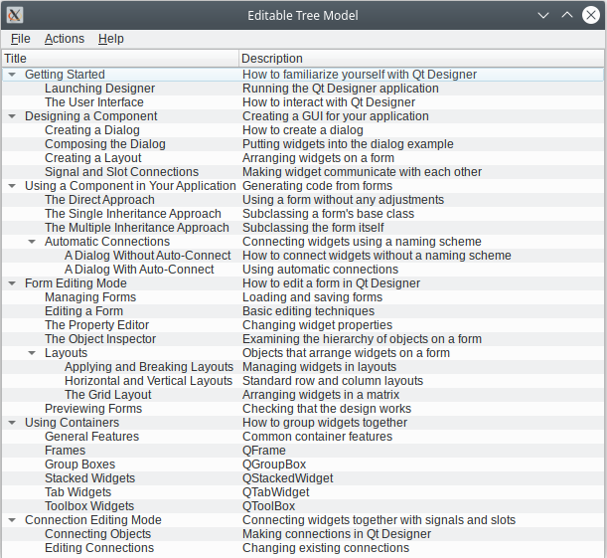Select the Tab Widgets row
Viewport: 607px width, 558px height.
click(77, 492)
